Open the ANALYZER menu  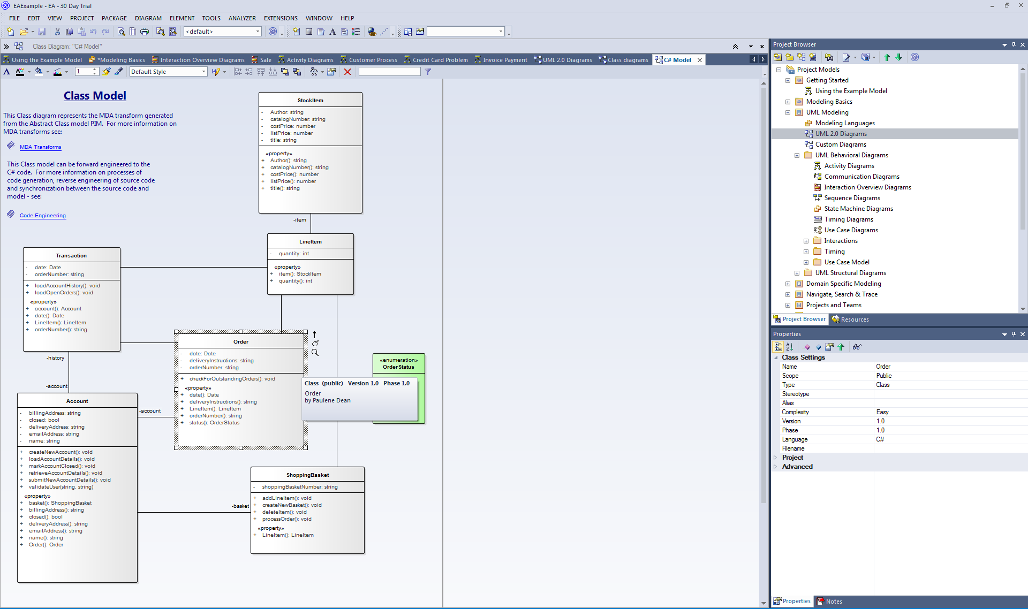pyautogui.click(x=242, y=18)
